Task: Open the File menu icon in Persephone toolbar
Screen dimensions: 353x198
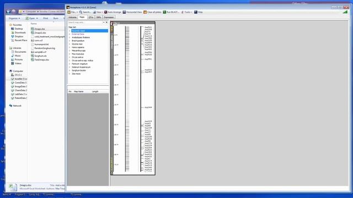Action: 69,12
